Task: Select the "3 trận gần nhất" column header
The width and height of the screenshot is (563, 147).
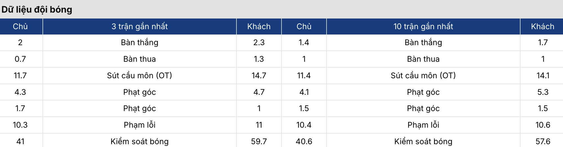Action: pos(140,26)
